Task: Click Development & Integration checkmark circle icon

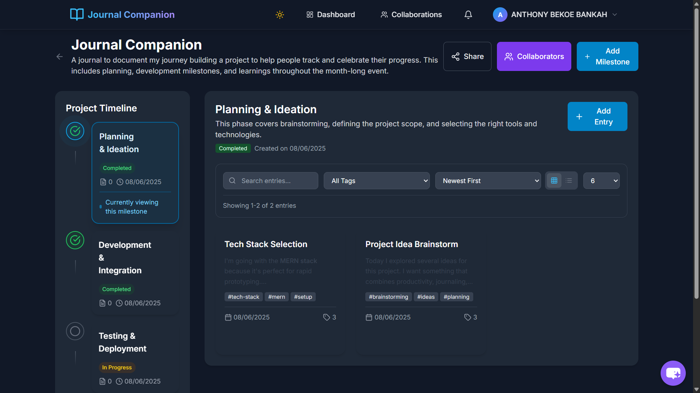Action: 75,240
